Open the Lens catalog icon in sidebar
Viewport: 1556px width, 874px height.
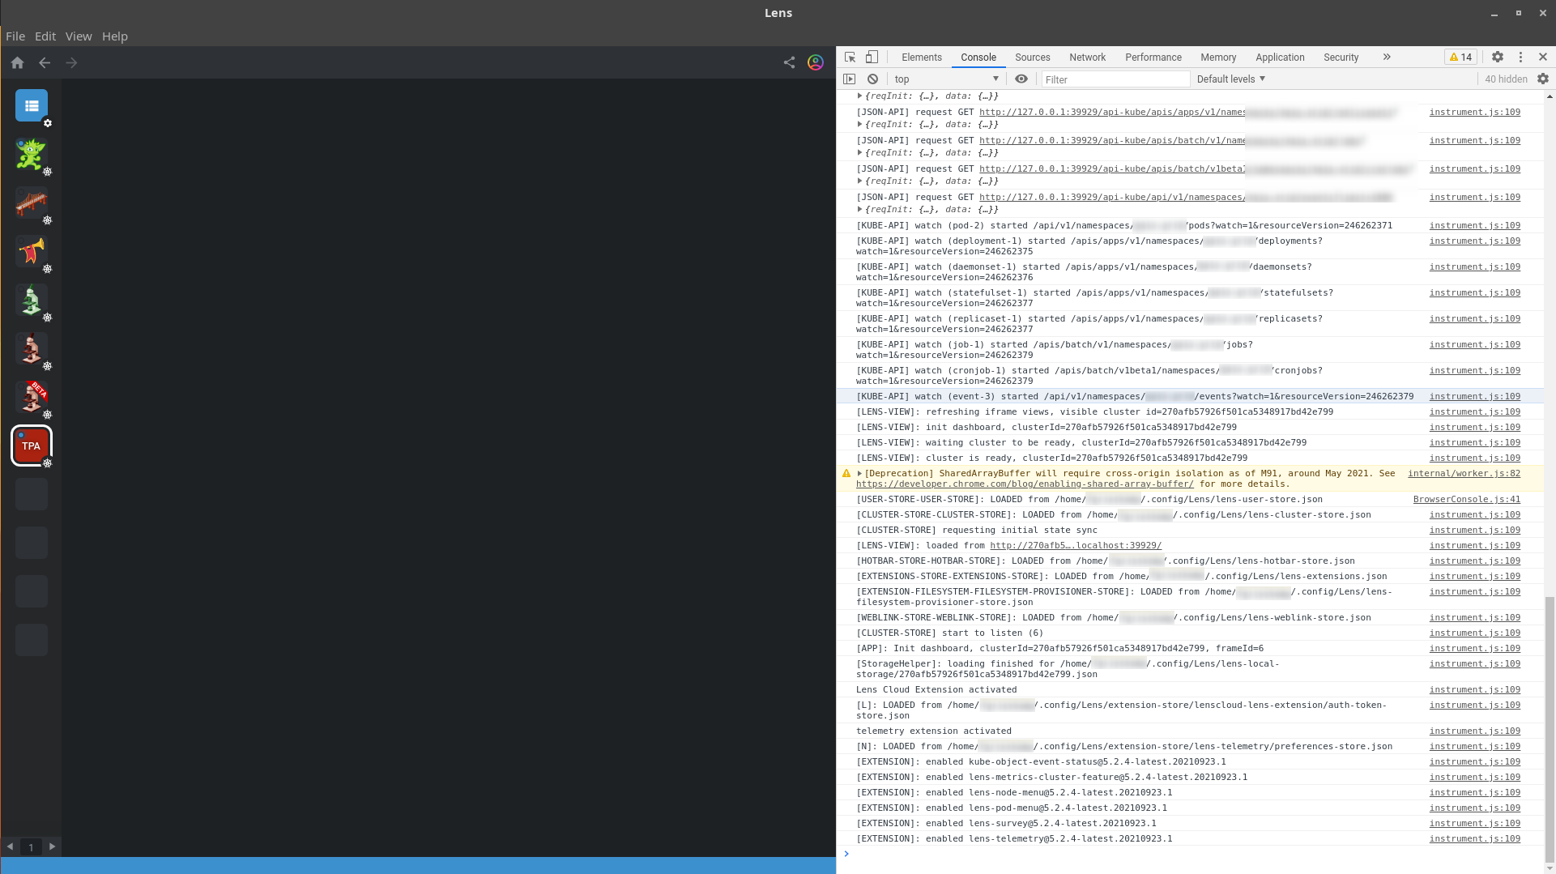point(31,104)
